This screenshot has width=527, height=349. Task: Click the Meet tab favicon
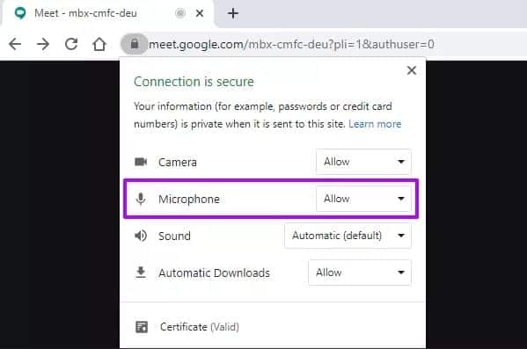(20, 13)
